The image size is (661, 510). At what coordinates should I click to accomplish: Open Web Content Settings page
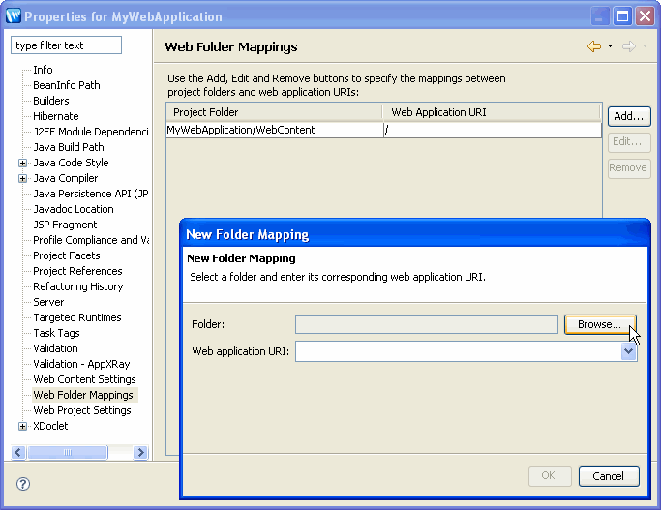[x=85, y=379]
